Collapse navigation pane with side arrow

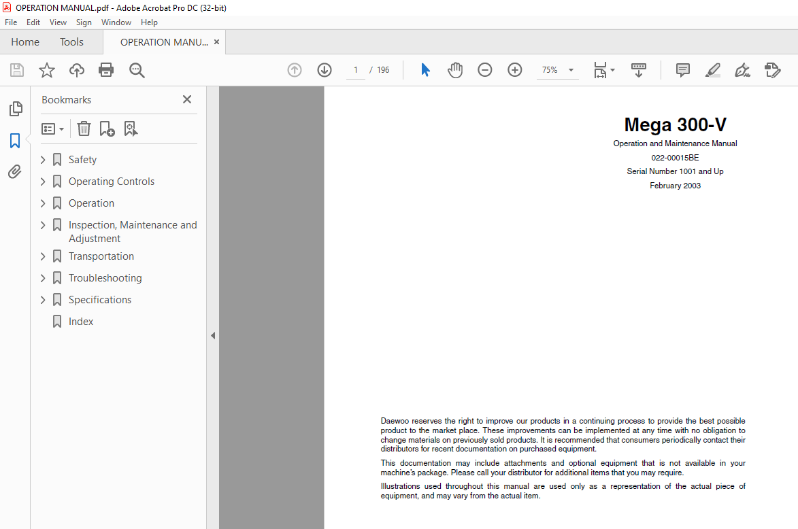click(213, 336)
